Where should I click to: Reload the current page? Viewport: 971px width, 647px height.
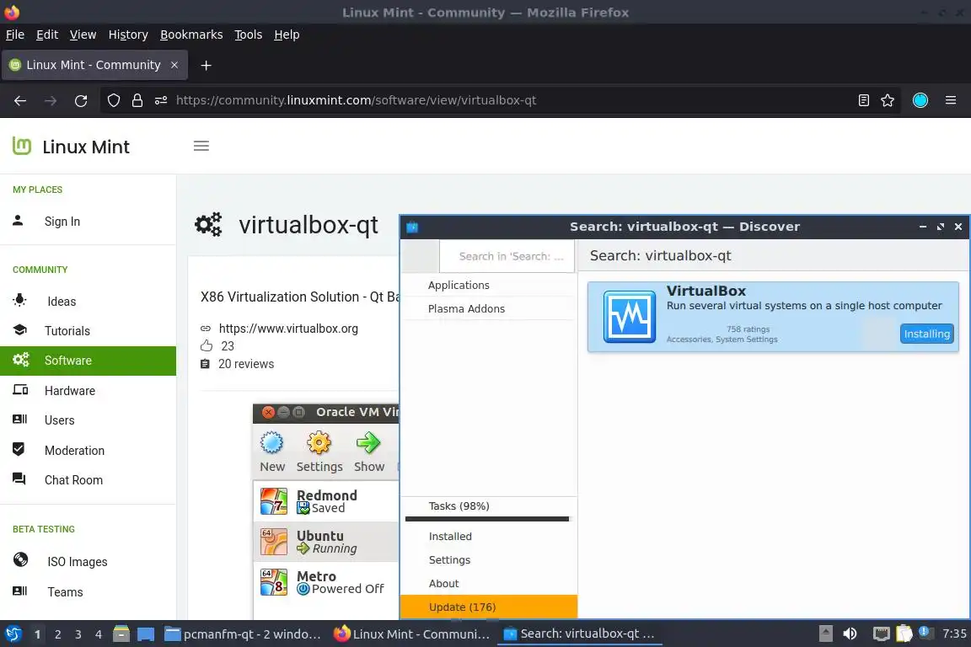point(81,100)
